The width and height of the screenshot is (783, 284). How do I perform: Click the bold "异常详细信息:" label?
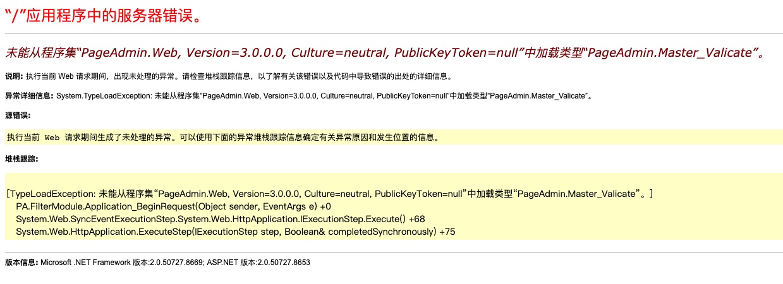tap(30, 96)
